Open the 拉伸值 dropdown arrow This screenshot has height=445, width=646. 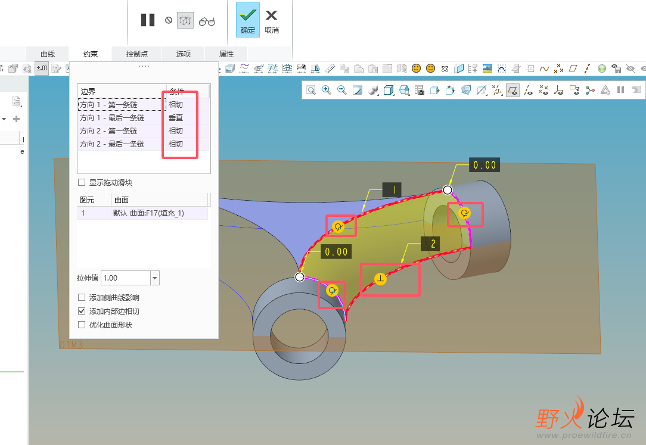(154, 278)
